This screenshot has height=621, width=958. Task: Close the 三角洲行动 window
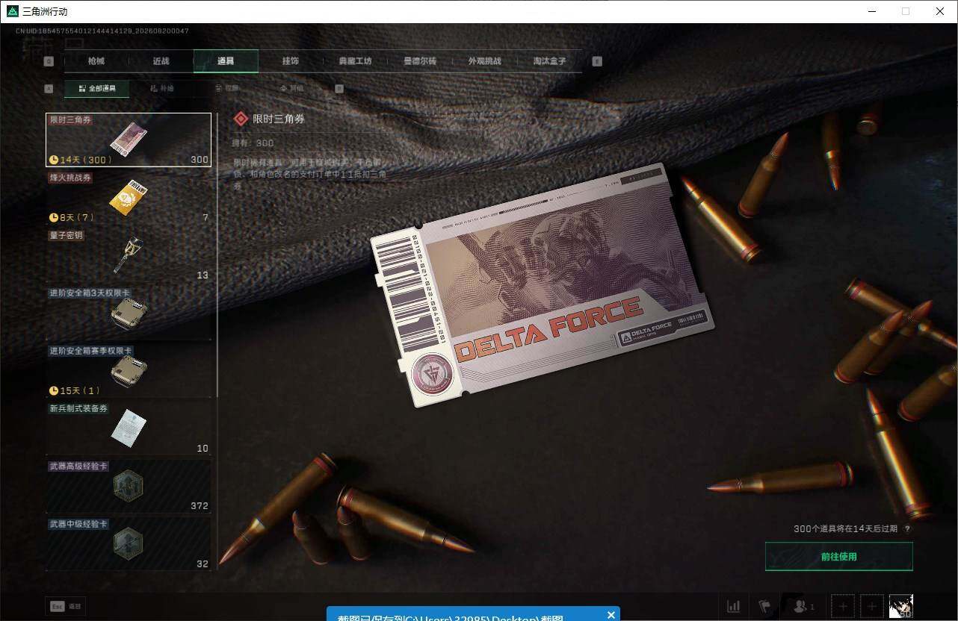point(940,11)
